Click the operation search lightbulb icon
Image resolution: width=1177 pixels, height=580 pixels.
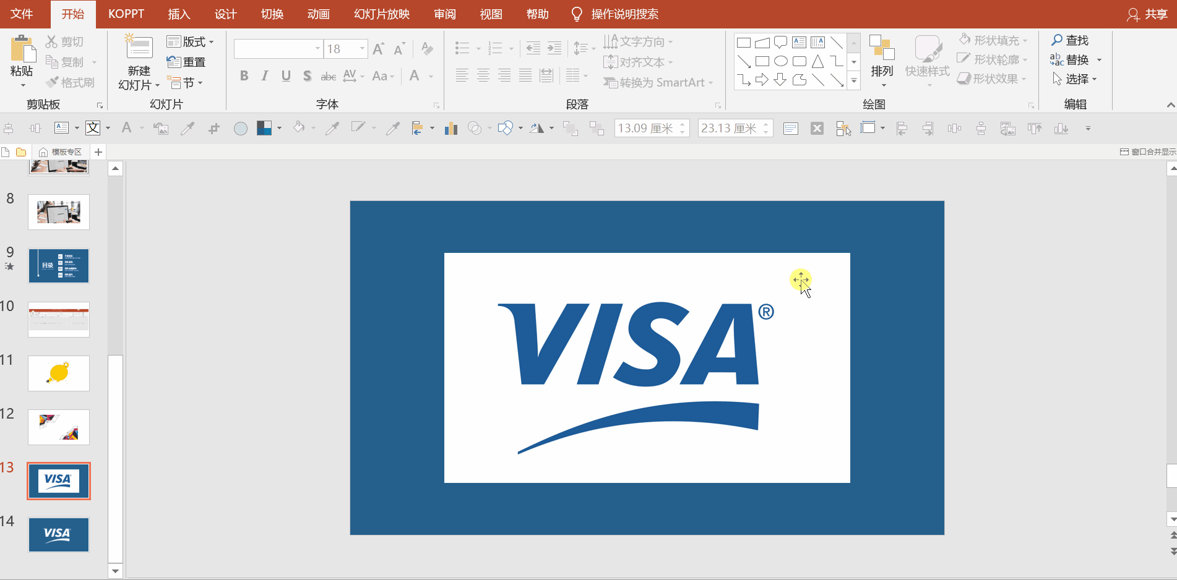(x=577, y=14)
